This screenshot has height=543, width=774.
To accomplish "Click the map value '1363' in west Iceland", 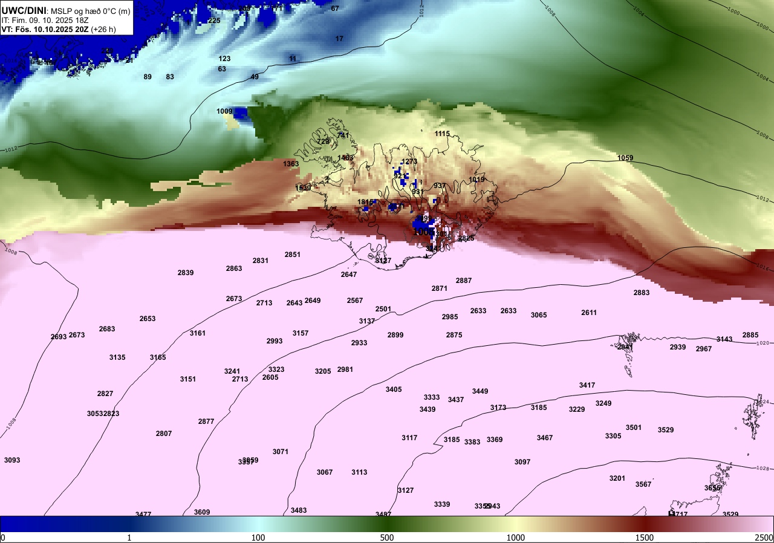I will click(x=291, y=164).
